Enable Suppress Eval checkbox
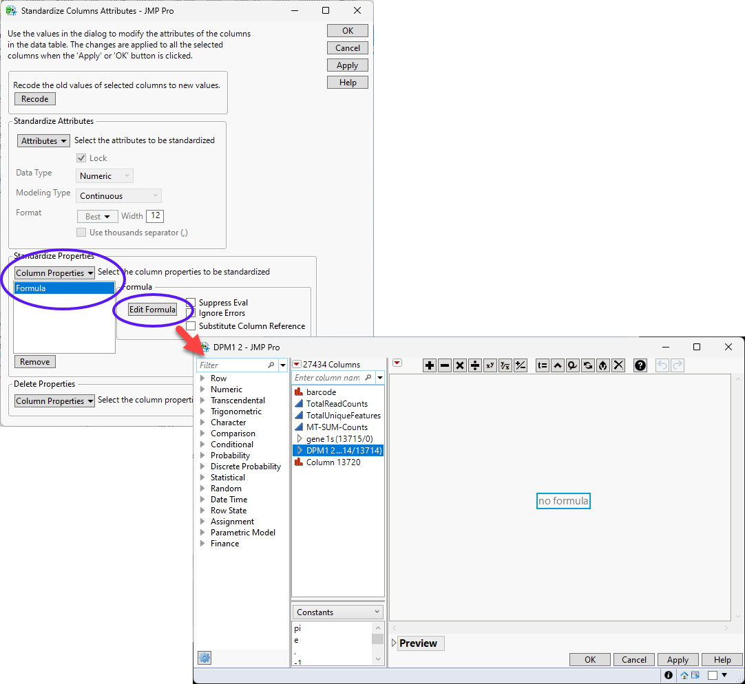This screenshot has width=745, height=684. click(191, 303)
